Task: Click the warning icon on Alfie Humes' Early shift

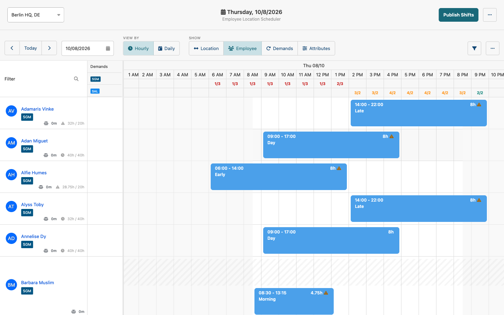Action: click(339, 168)
